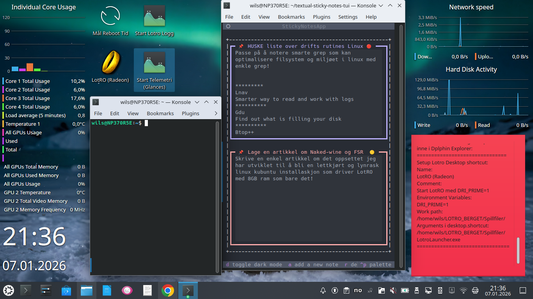The height and width of the screenshot is (299, 533).
Task: Click the StickyNotesApp header circle icon
Action: tap(228, 26)
